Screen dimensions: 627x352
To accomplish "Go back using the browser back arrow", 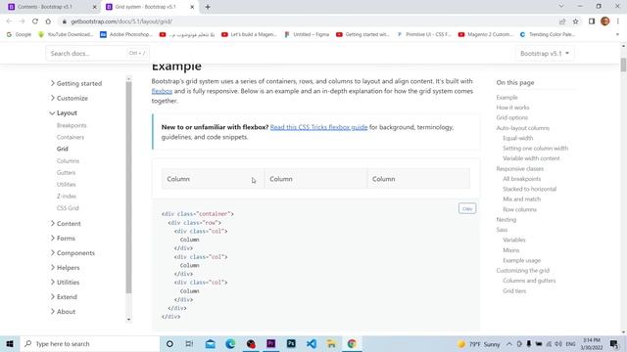I will (9, 22).
